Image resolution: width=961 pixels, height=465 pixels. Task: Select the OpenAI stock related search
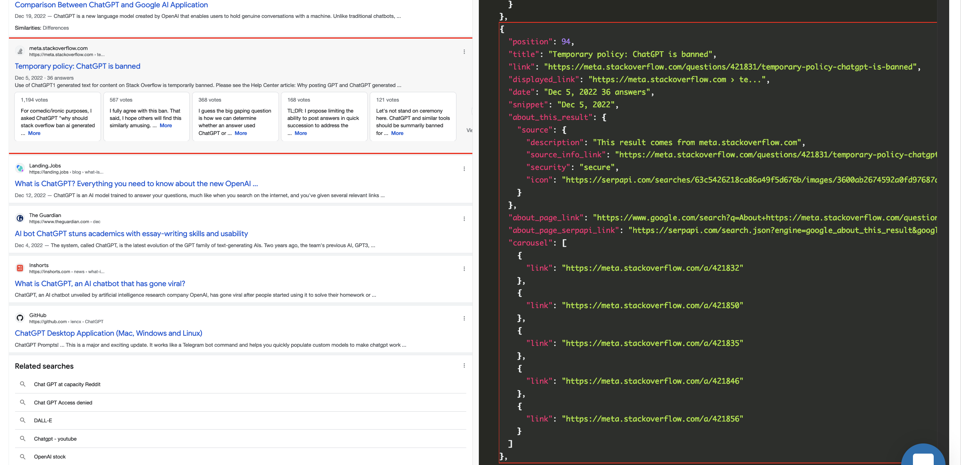click(x=50, y=456)
